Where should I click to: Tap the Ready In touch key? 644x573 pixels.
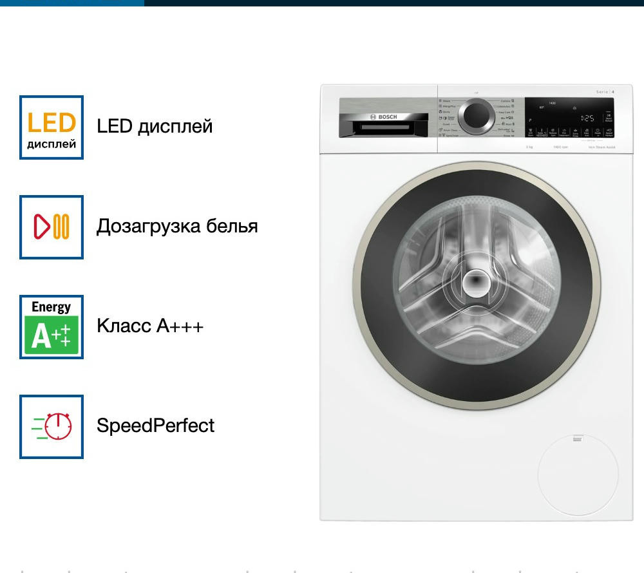point(598,132)
